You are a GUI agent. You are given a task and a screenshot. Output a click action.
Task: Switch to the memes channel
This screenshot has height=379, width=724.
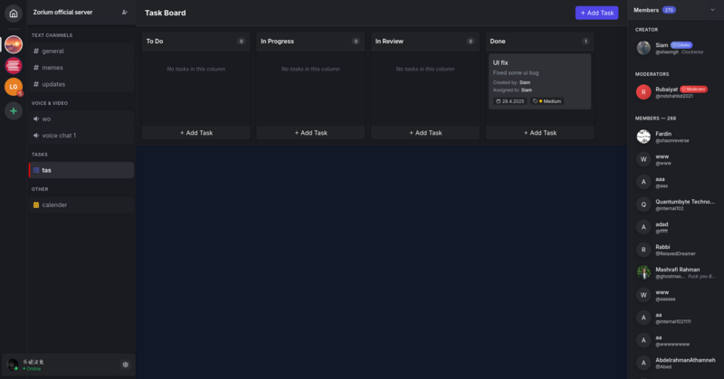52,68
